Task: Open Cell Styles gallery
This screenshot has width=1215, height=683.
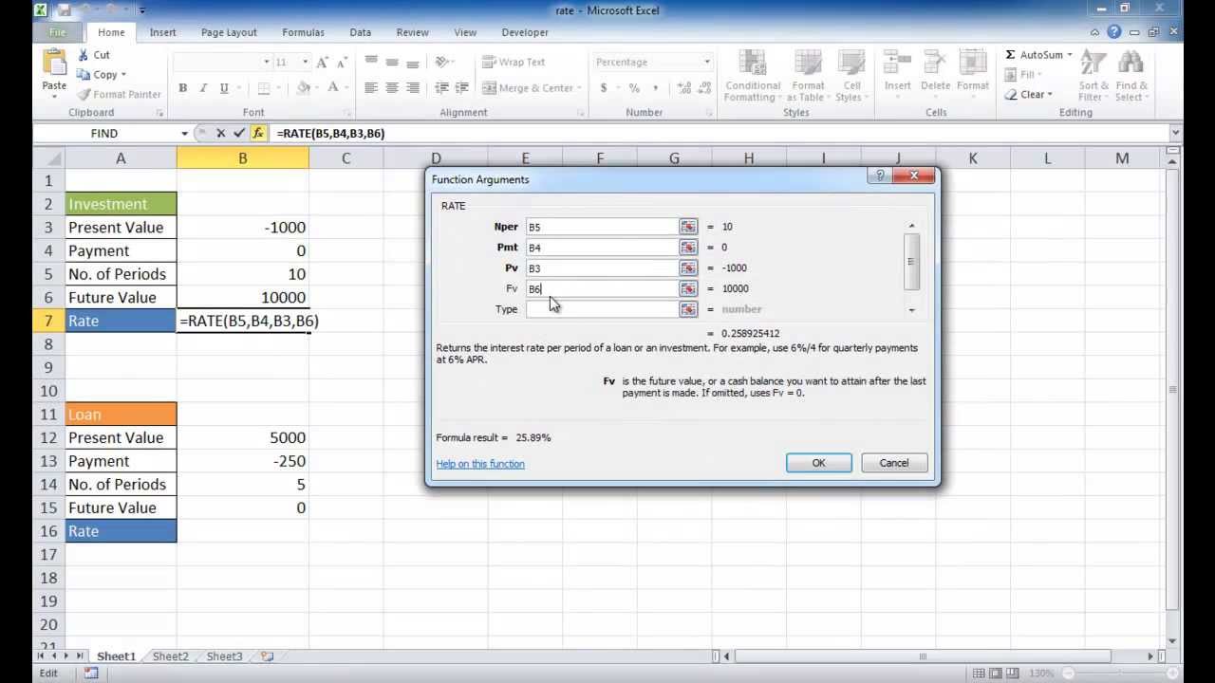Action: pos(851,76)
